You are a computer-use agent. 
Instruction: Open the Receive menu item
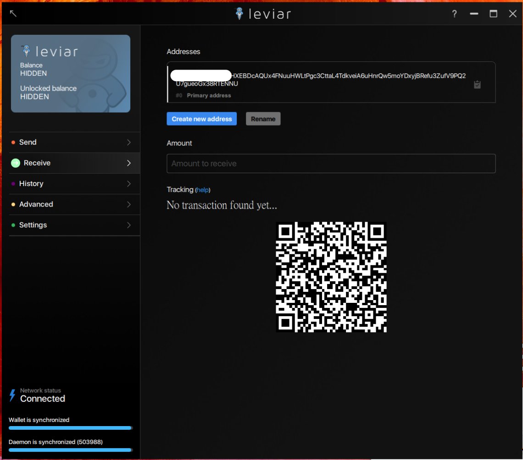point(74,163)
